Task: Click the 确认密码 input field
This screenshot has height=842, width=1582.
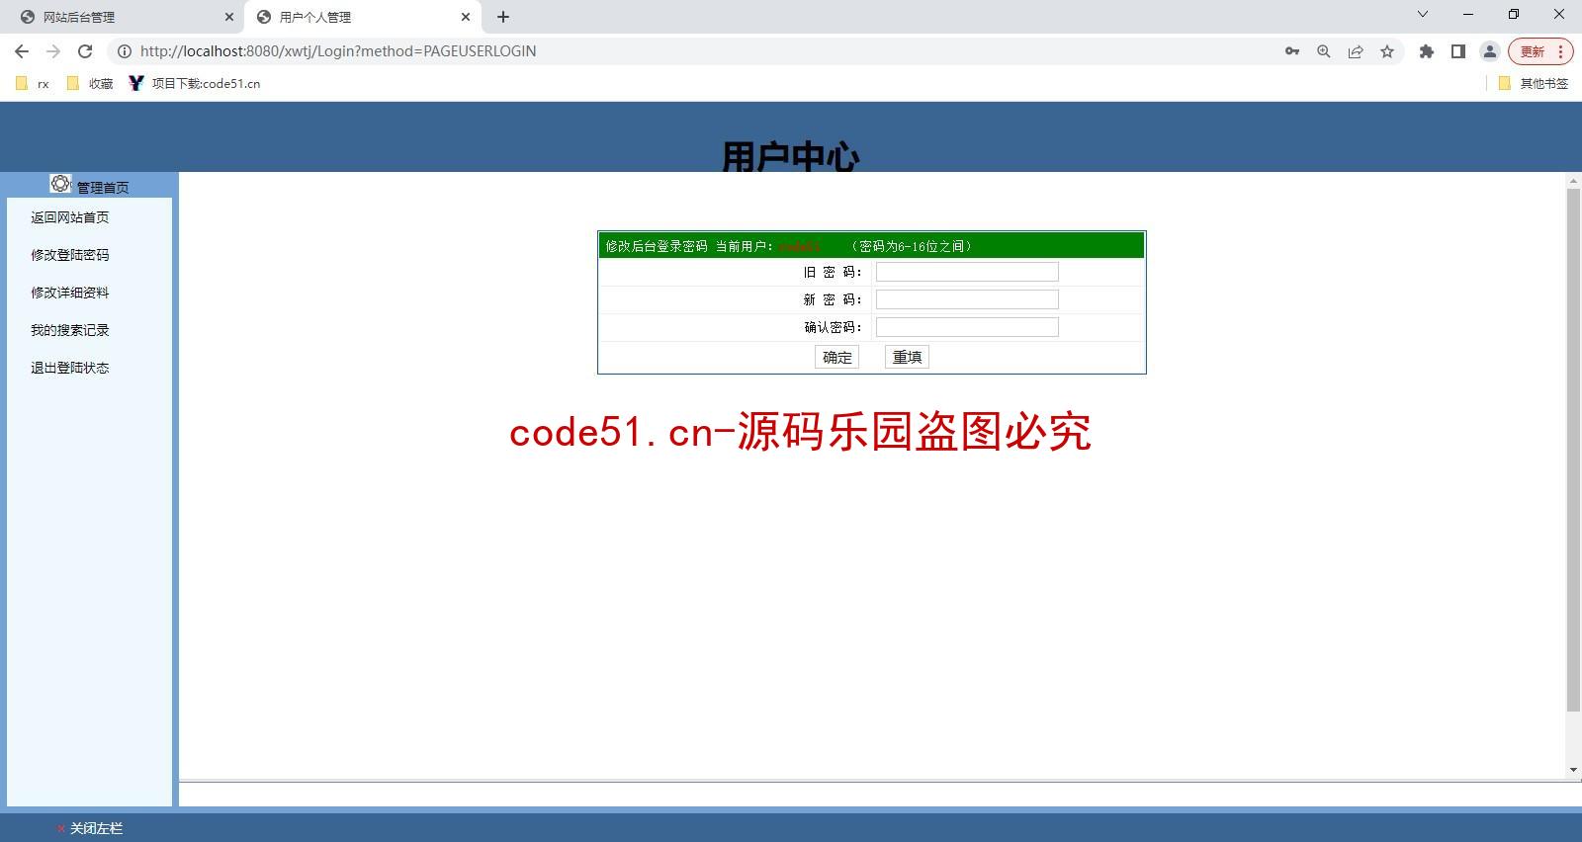Action: click(x=967, y=327)
